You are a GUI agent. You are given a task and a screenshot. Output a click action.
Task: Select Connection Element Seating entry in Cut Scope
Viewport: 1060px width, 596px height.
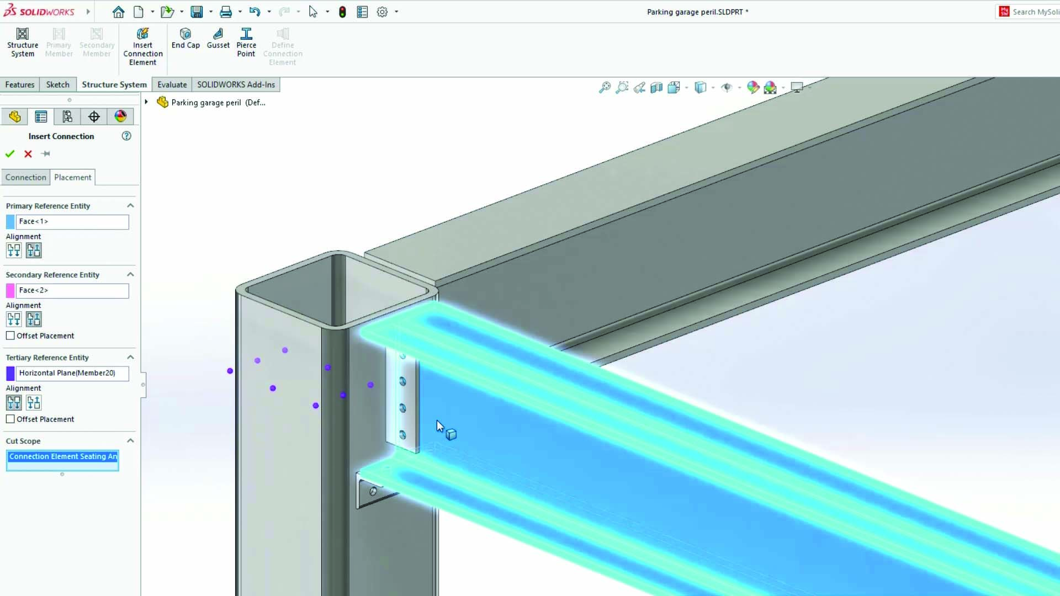click(x=62, y=456)
